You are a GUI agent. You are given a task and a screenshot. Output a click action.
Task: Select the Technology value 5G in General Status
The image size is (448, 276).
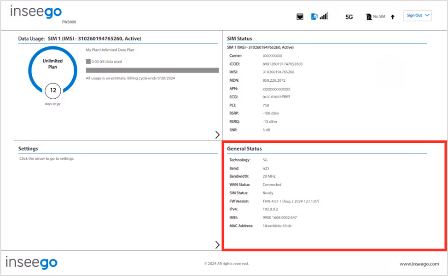pyautogui.click(x=265, y=160)
